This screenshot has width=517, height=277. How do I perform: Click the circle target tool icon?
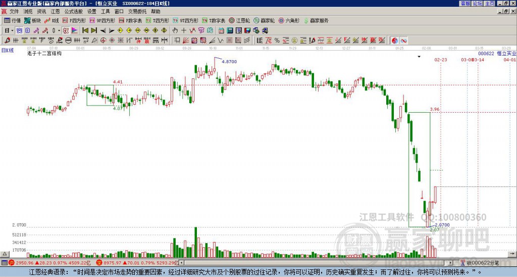coord(103,40)
